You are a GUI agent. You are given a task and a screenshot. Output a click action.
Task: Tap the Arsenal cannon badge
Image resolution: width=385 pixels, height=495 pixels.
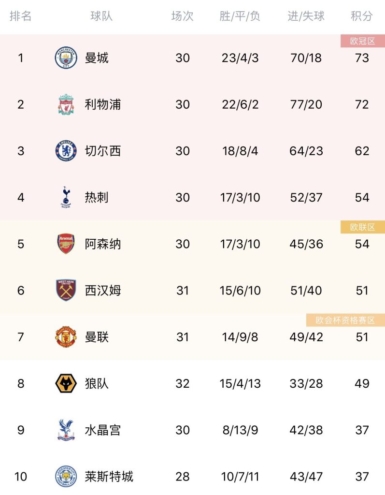(66, 244)
